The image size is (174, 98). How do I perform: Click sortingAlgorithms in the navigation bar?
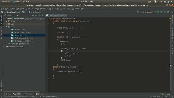(x=11, y=12)
